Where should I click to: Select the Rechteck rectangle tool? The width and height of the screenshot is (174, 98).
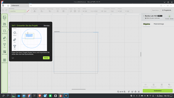pos(5,32)
